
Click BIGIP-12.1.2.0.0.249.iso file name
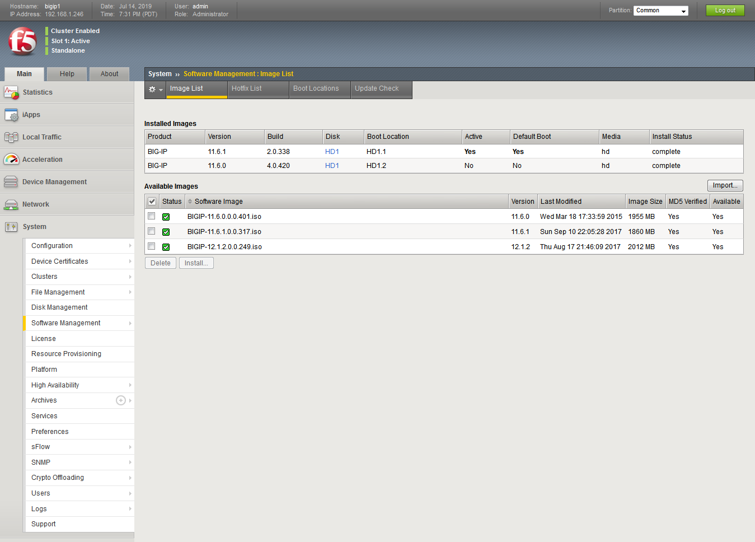point(224,247)
